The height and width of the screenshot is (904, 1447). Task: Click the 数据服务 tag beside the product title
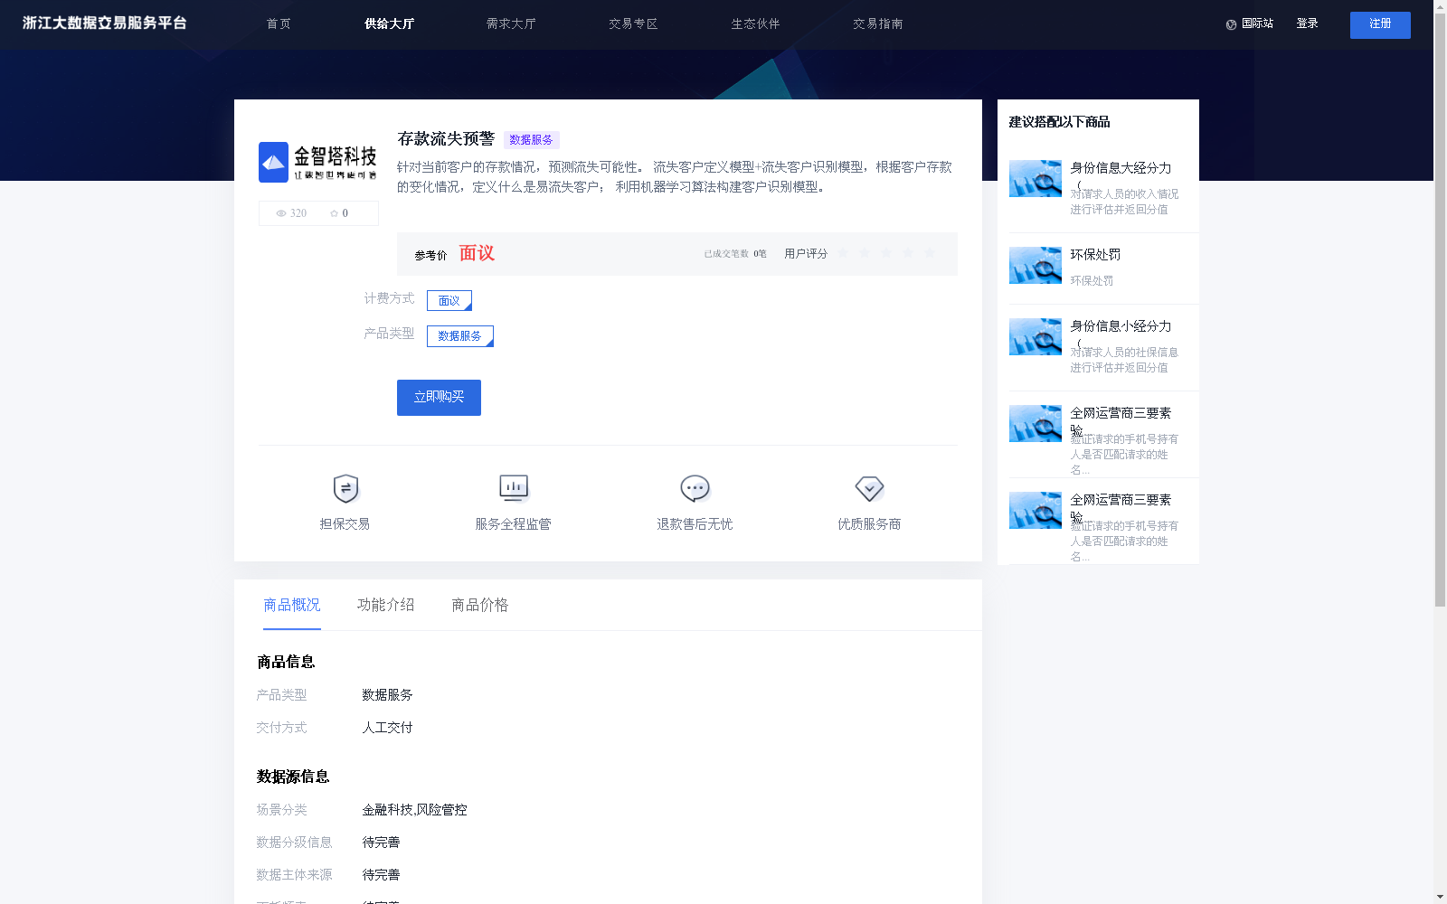[531, 140]
